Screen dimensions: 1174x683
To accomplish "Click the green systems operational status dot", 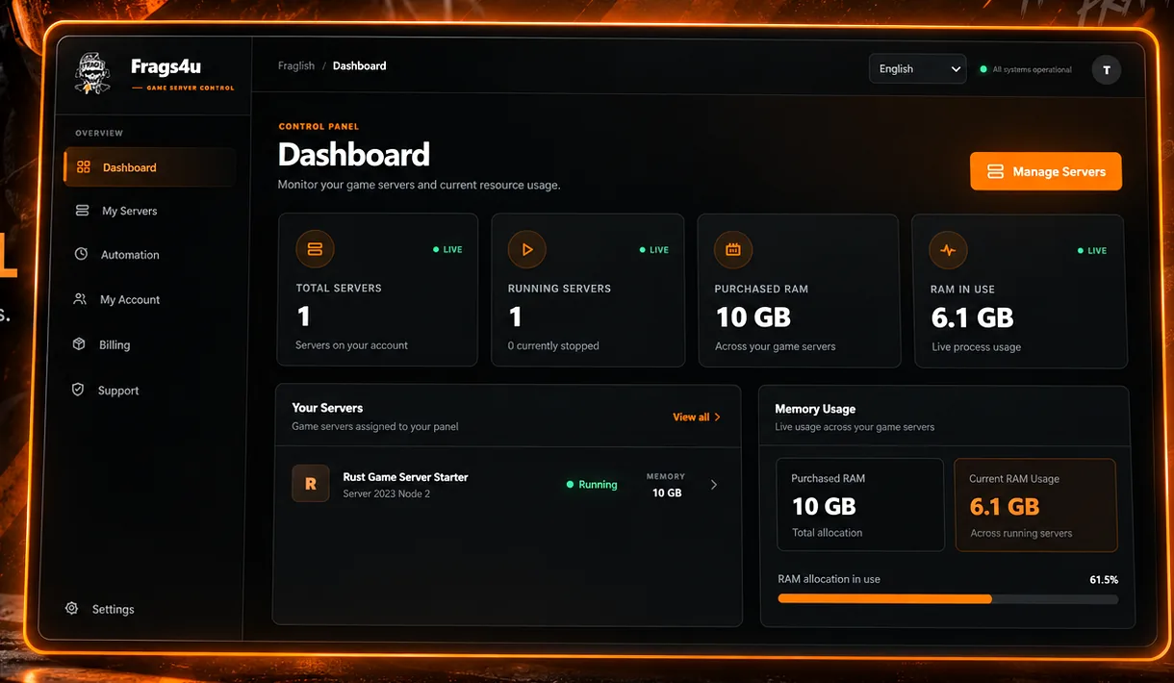I will 983,69.
